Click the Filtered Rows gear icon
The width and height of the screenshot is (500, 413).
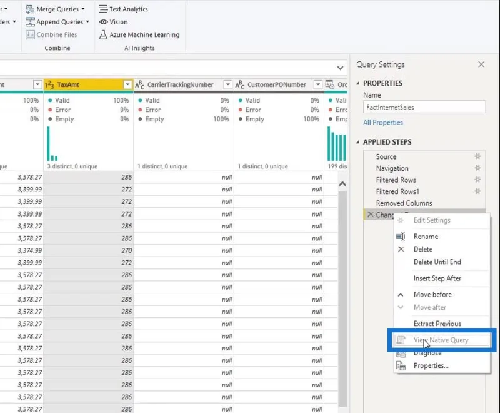tap(477, 180)
